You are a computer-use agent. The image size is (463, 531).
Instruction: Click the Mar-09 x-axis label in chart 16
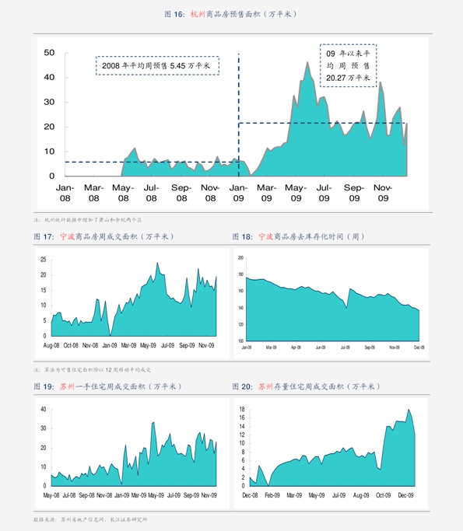(266, 193)
